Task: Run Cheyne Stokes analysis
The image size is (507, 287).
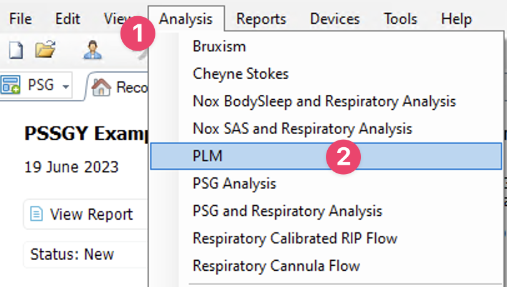Action: click(240, 74)
